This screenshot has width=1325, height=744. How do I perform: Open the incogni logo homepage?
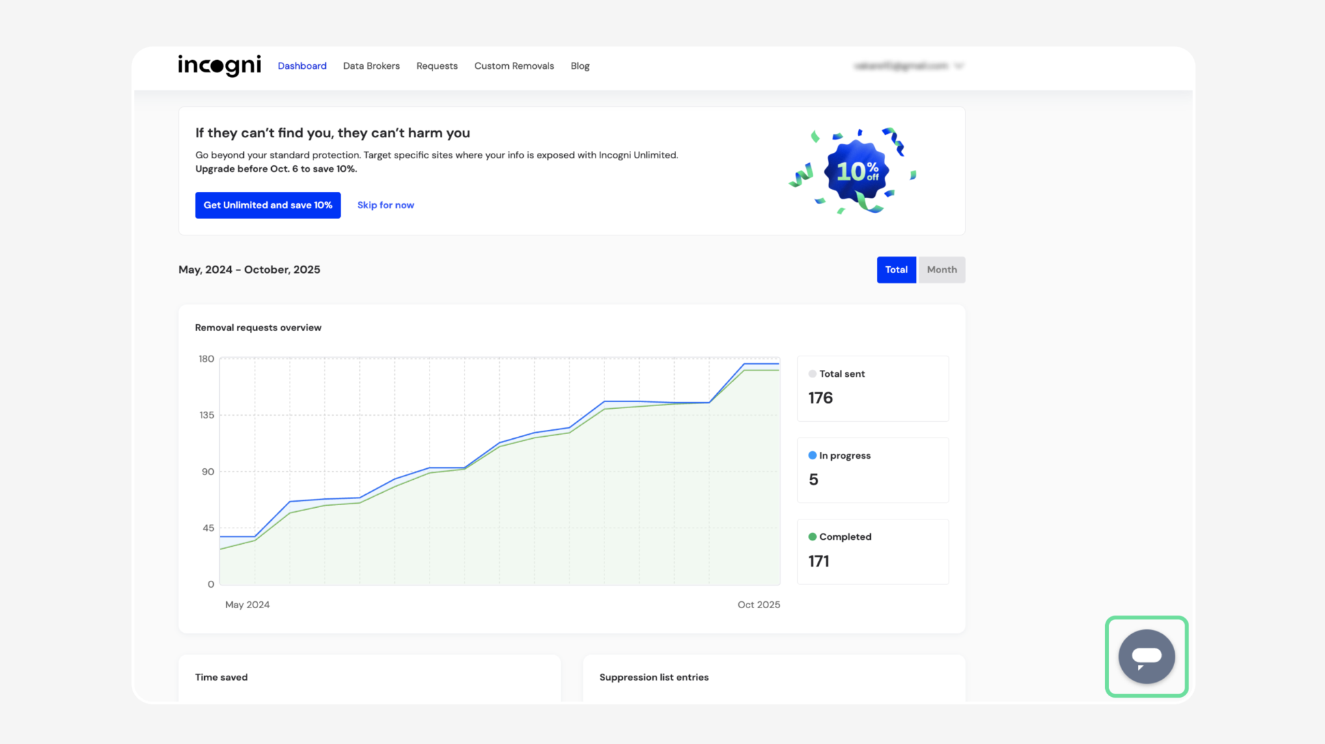pos(219,65)
